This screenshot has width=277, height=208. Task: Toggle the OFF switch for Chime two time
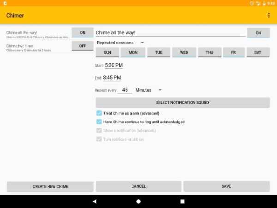tap(83, 46)
